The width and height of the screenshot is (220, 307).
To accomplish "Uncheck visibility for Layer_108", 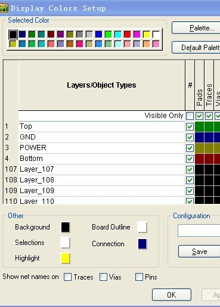I will [x=190, y=180].
